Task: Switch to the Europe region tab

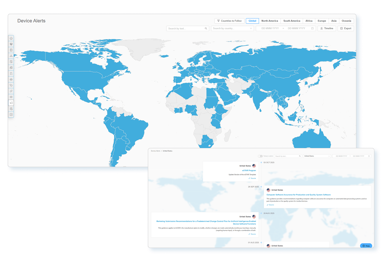Action: click(x=322, y=21)
